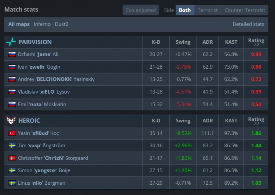
Task: Click the Danish flag next to Chr1zN
Action: 12,158
